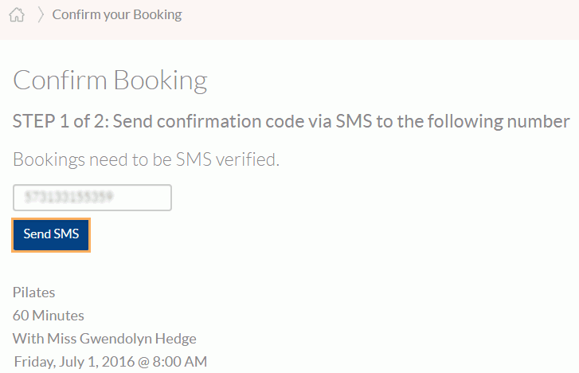Click the 'Bookings need to be SMS verified' note
Screen dimensions: 579x373
pyautogui.click(x=147, y=159)
